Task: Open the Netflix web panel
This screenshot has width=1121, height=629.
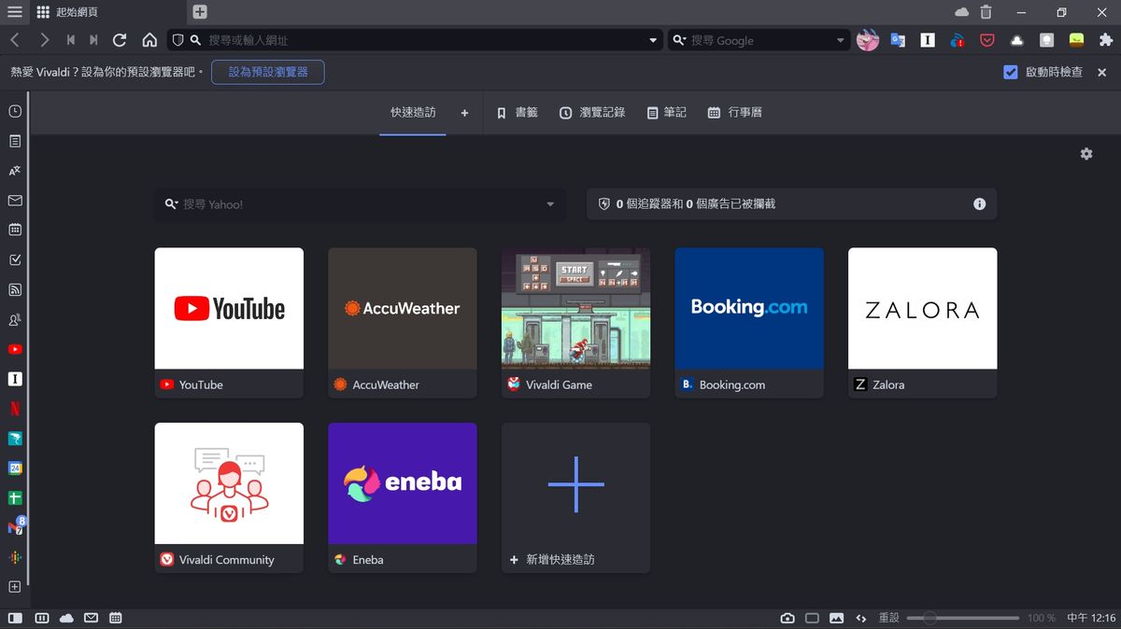Action: pos(15,409)
